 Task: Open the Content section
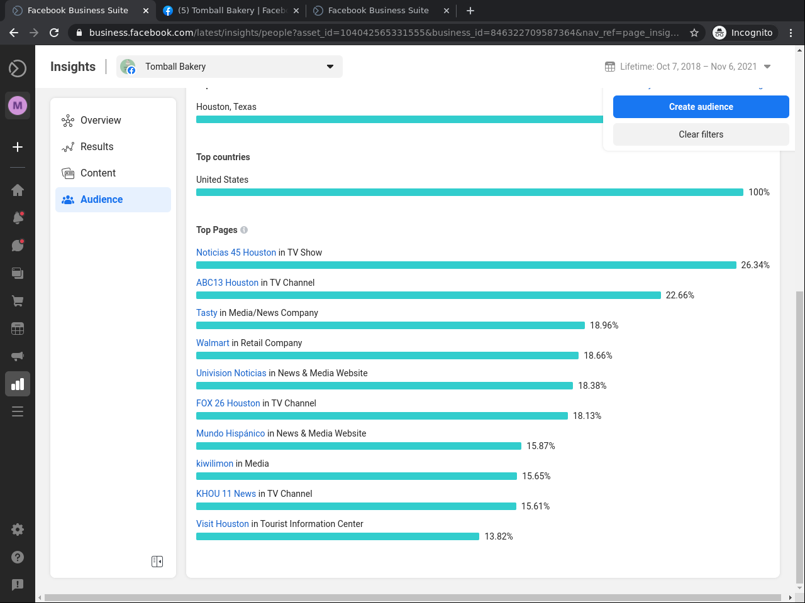[113, 173]
